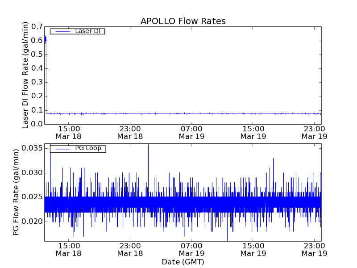Click the 0.035 y-axis tick on bottom chart
The image size is (357, 268).
[32, 148]
